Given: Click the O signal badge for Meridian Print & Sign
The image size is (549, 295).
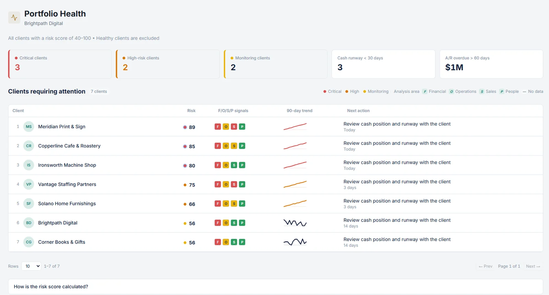Looking at the screenshot, I should [226, 127].
